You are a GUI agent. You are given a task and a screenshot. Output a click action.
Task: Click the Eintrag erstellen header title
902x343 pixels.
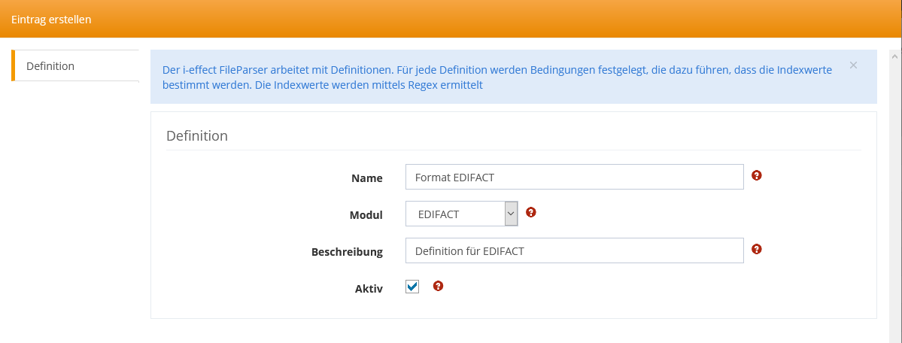(x=51, y=19)
